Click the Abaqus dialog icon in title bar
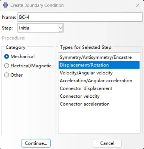 (6, 5)
